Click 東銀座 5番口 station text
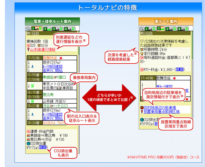The width and height of the screenshot is (205, 167). pyautogui.click(x=54, y=77)
